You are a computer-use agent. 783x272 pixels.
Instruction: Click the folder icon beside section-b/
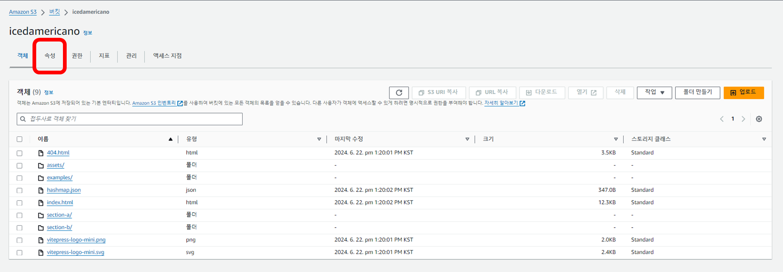41,228
